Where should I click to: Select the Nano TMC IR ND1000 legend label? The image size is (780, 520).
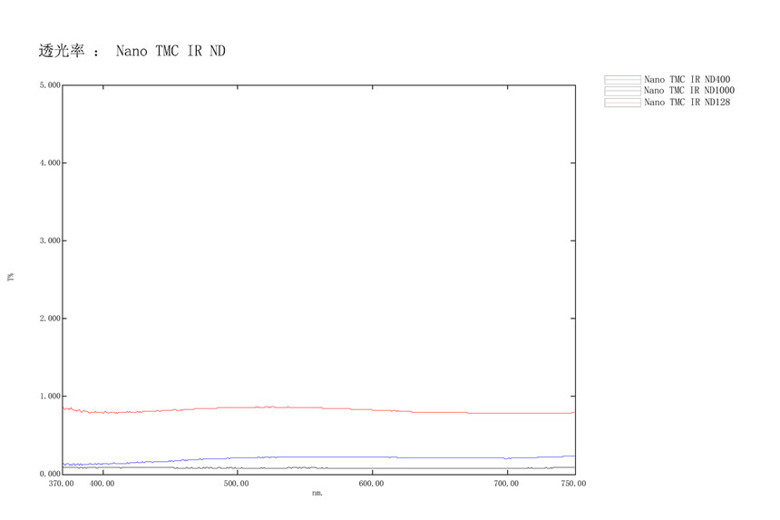(x=689, y=91)
